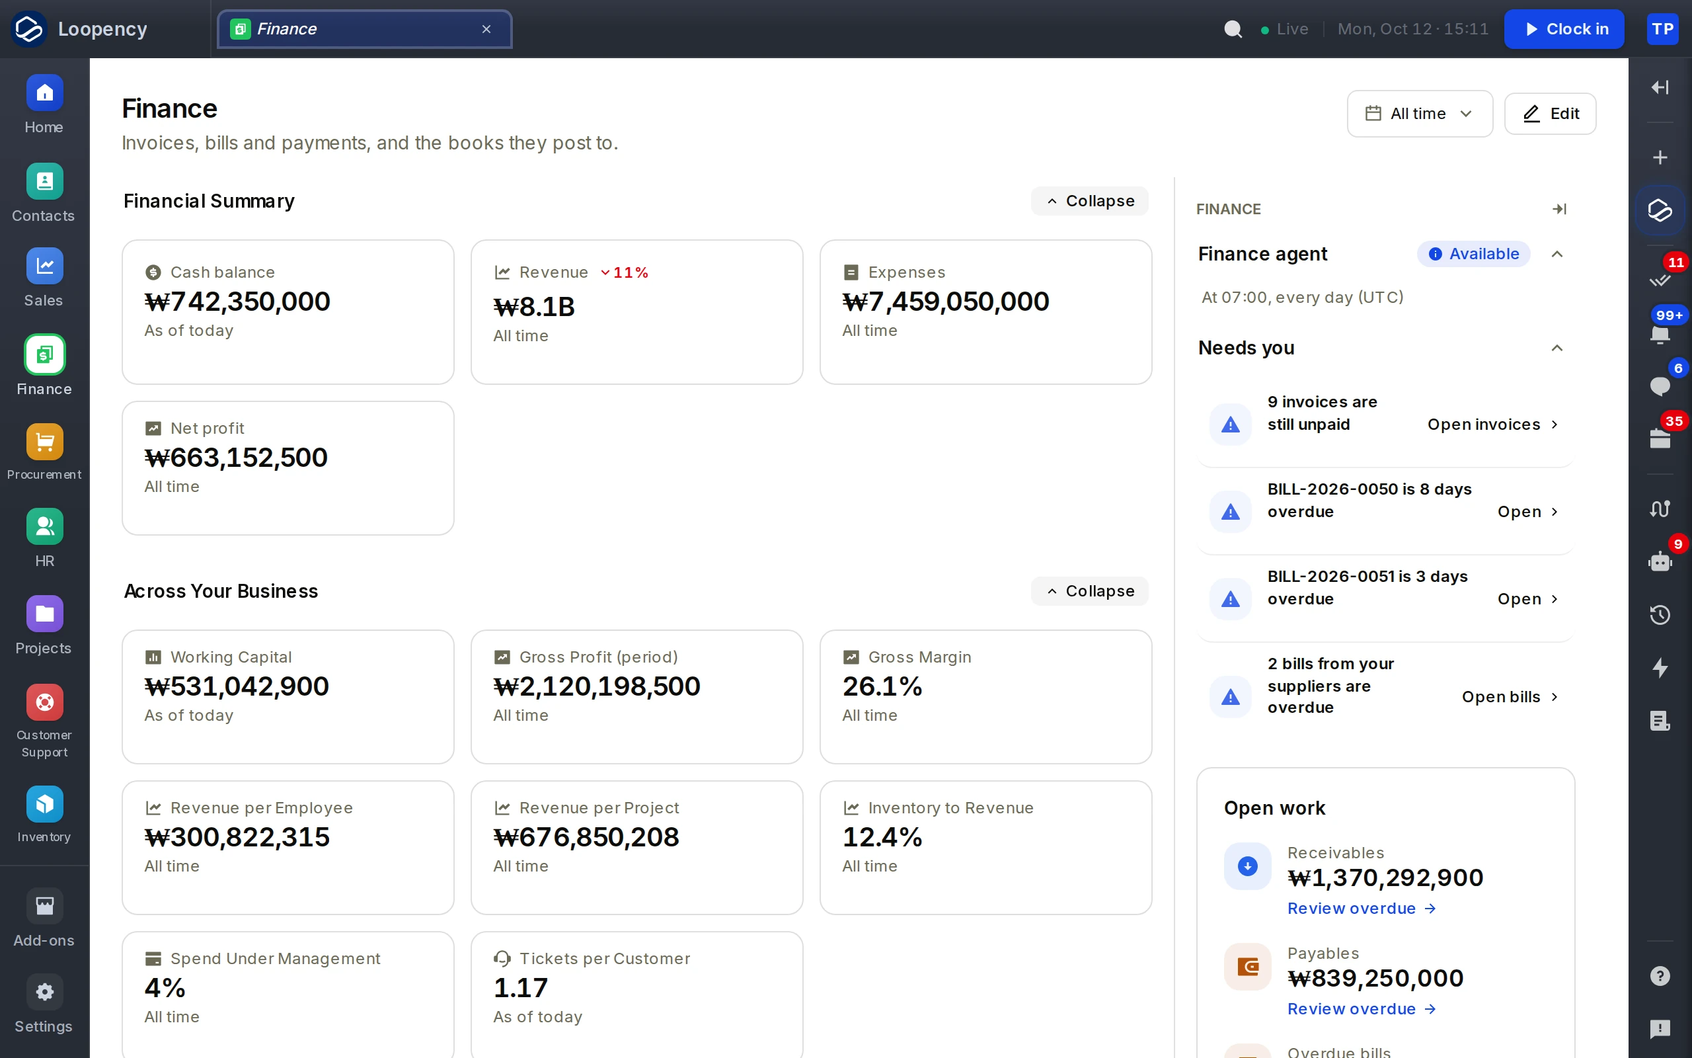
Task: Open the Procurement module
Action: pyautogui.click(x=44, y=452)
